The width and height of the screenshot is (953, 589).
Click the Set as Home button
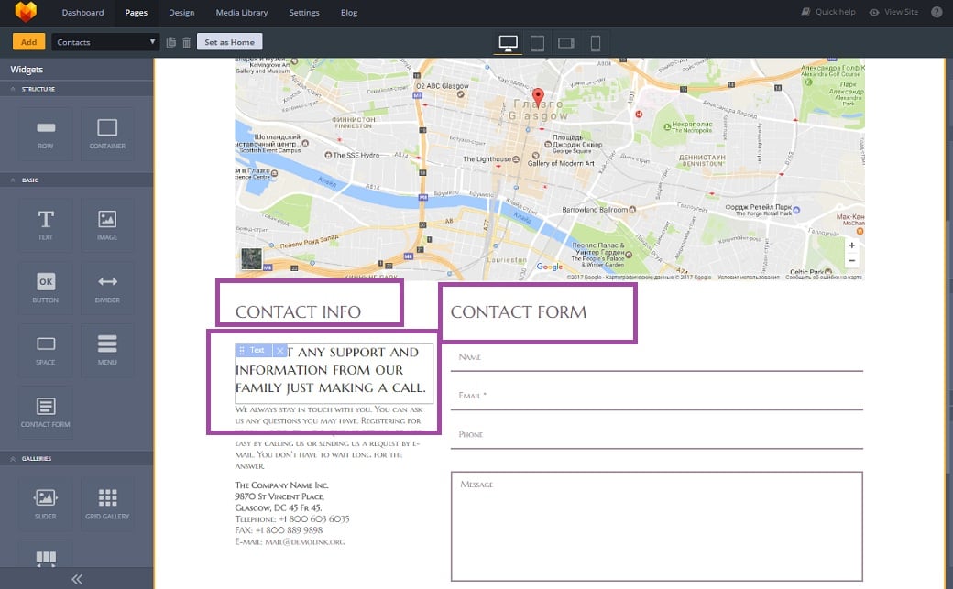click(229, 42)
